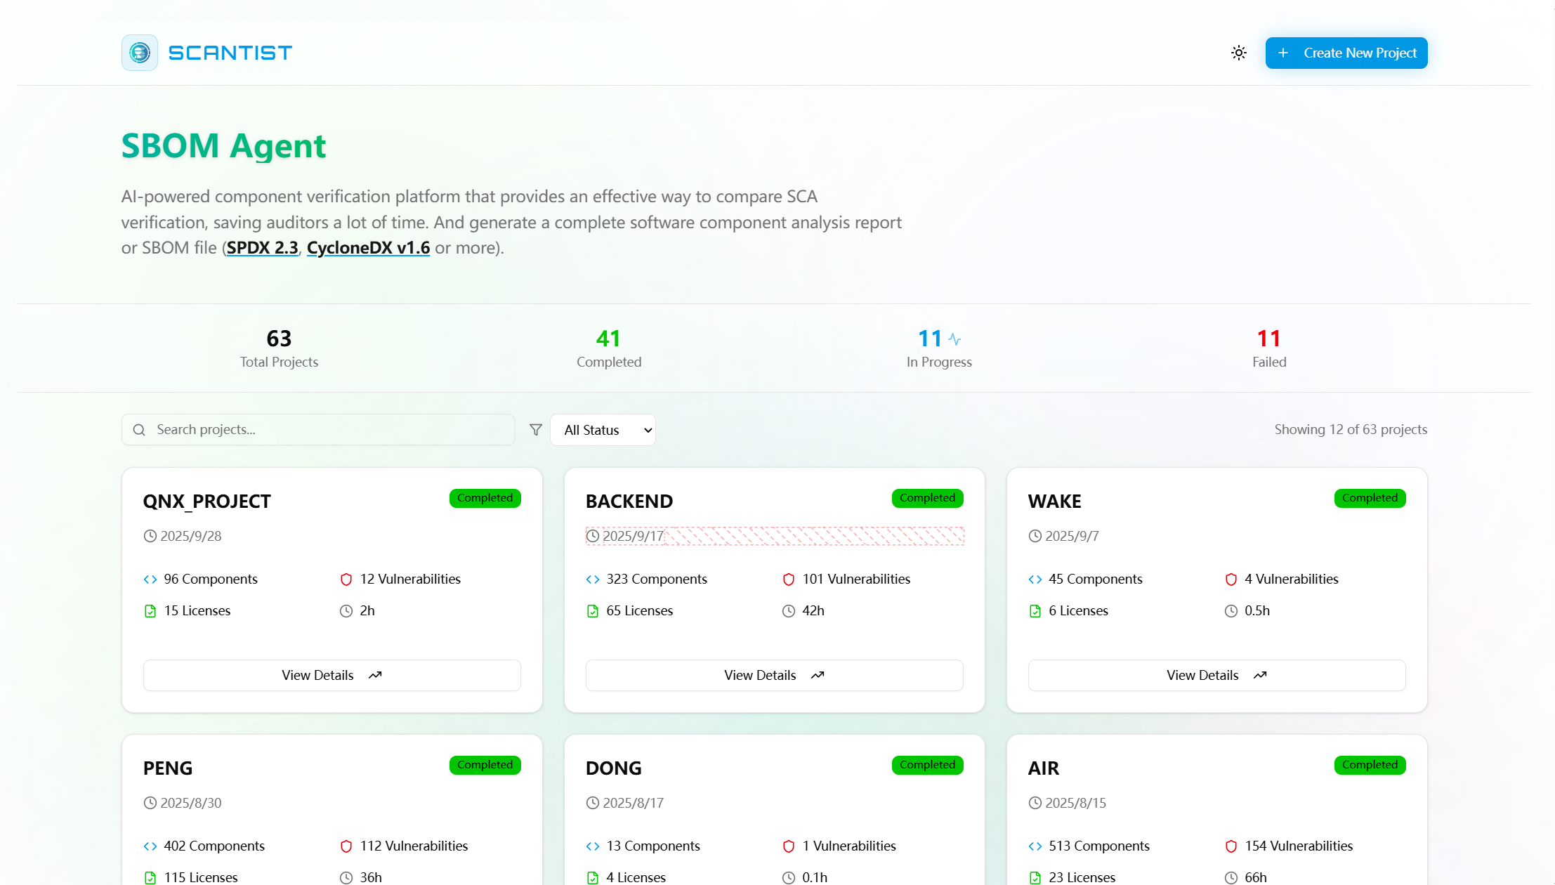Click the Completed badge on PENG card
The image size is (1555, 885).
[485, 765]
